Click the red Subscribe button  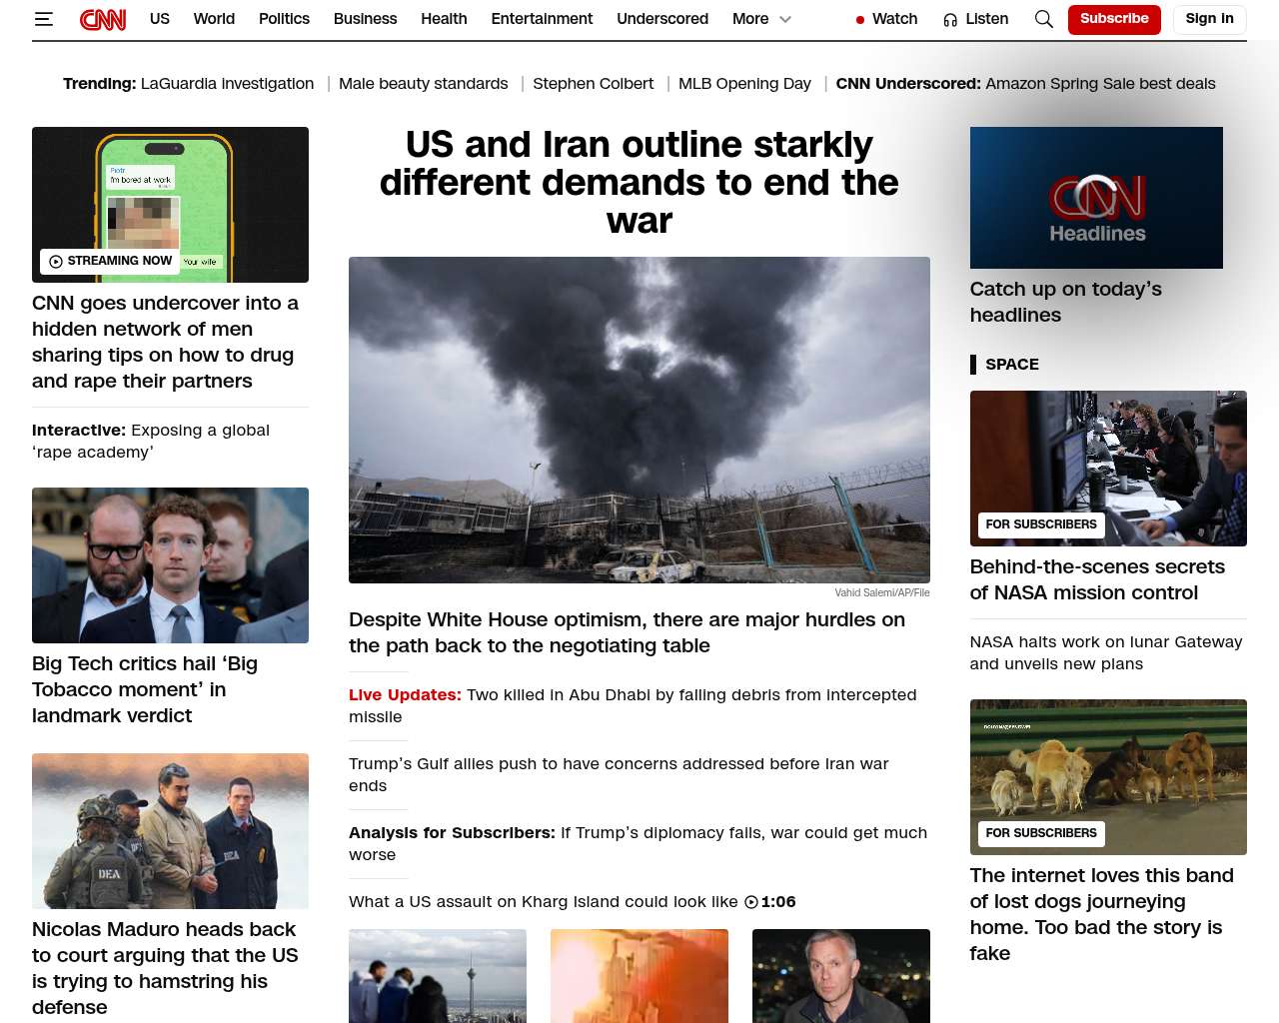[1113, 19]
